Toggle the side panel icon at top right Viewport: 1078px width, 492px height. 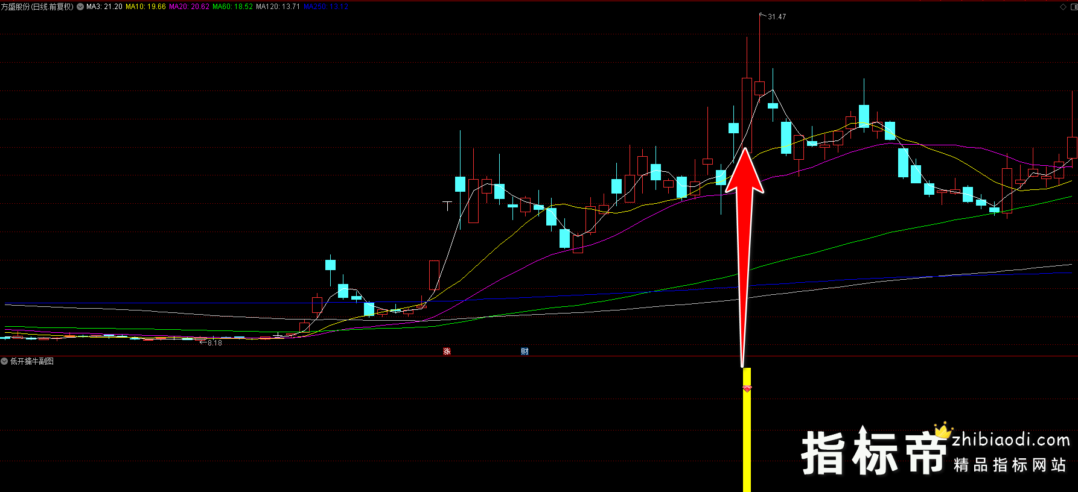(1073, 7)
